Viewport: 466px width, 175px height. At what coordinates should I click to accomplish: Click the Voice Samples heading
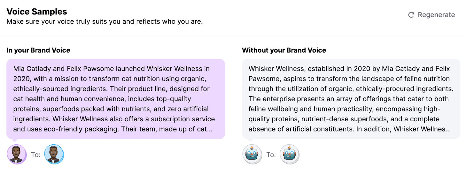click(x=37, y=11)
